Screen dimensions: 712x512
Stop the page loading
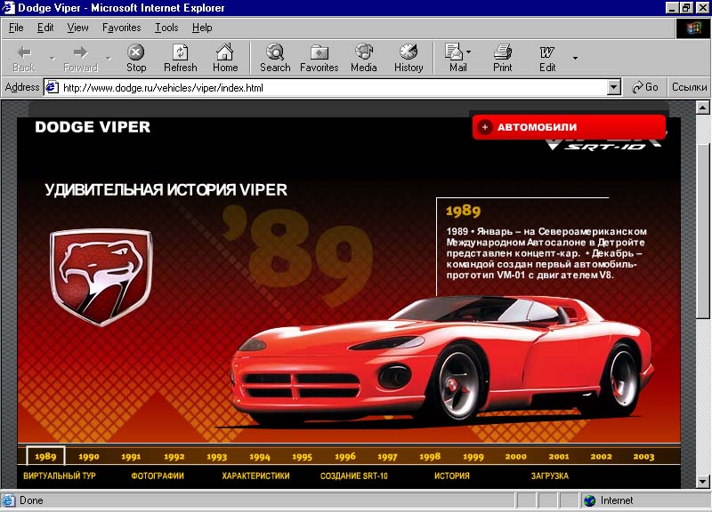pos(136,58)
